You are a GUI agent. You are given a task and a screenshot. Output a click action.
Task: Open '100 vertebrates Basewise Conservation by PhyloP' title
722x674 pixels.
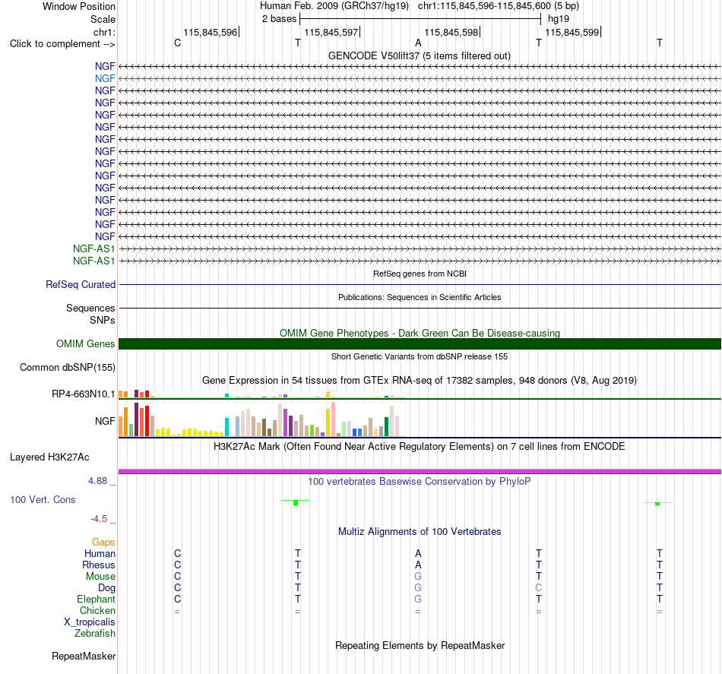tap(420, 481)
